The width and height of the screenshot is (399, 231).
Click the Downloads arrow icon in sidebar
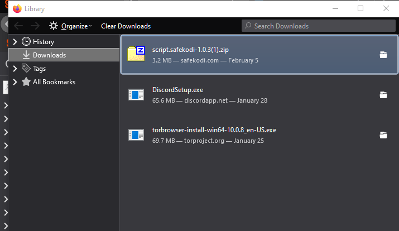(x=26, y=55)
